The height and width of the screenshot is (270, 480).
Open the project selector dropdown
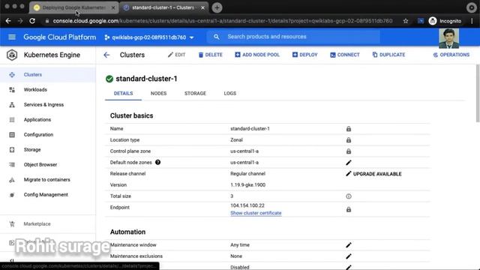coord(149,37)
